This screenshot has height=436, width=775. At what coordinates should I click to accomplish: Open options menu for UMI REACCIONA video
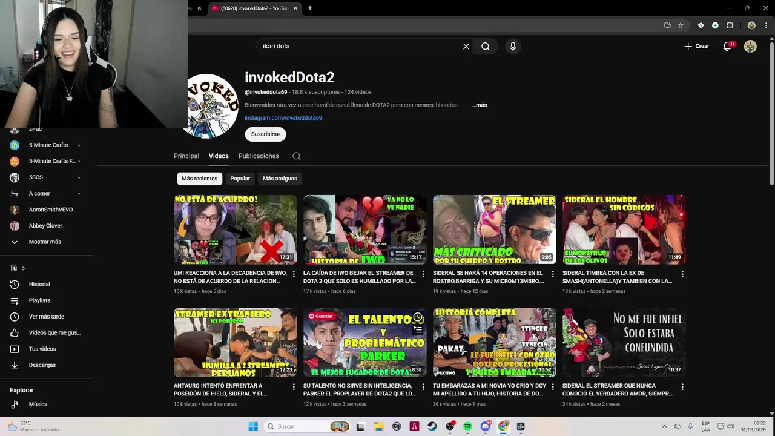pos(294,274)
